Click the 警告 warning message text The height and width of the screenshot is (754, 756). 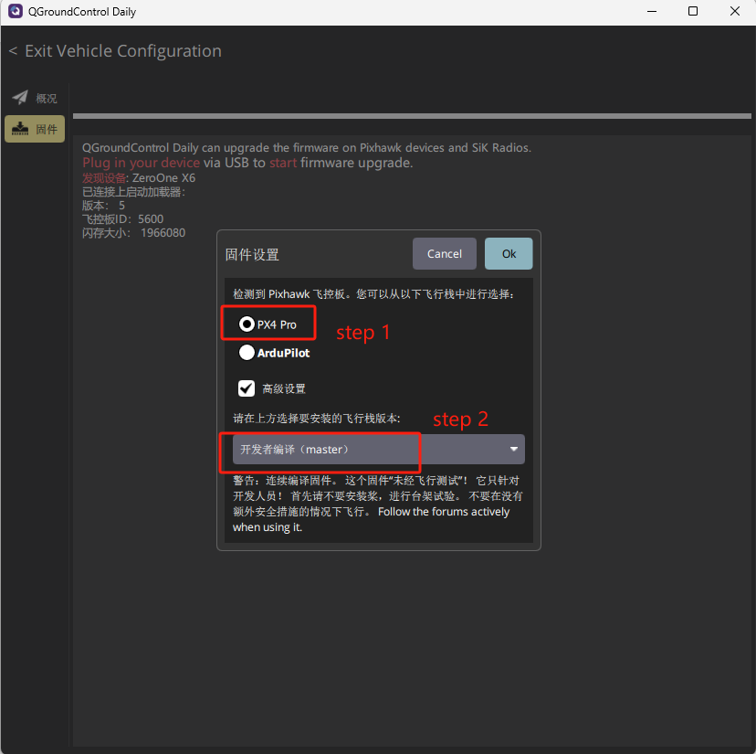(377, 504)
